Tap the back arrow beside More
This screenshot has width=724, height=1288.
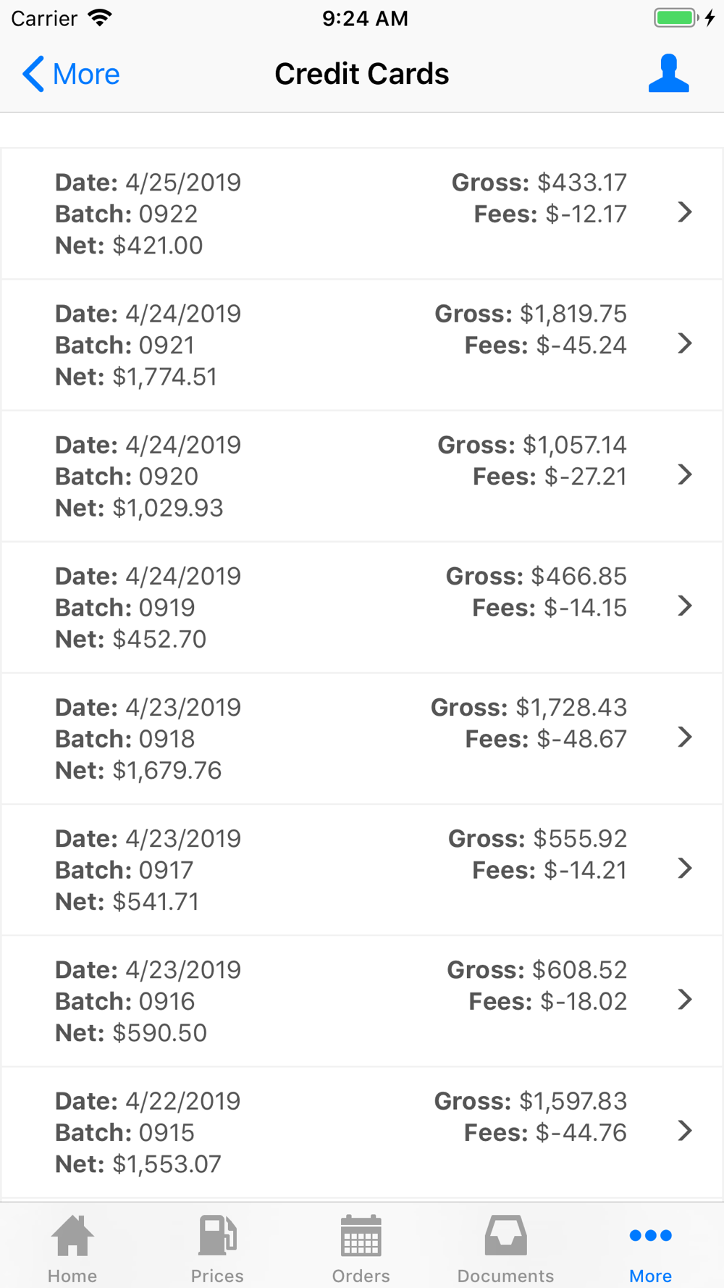[33, 74]
